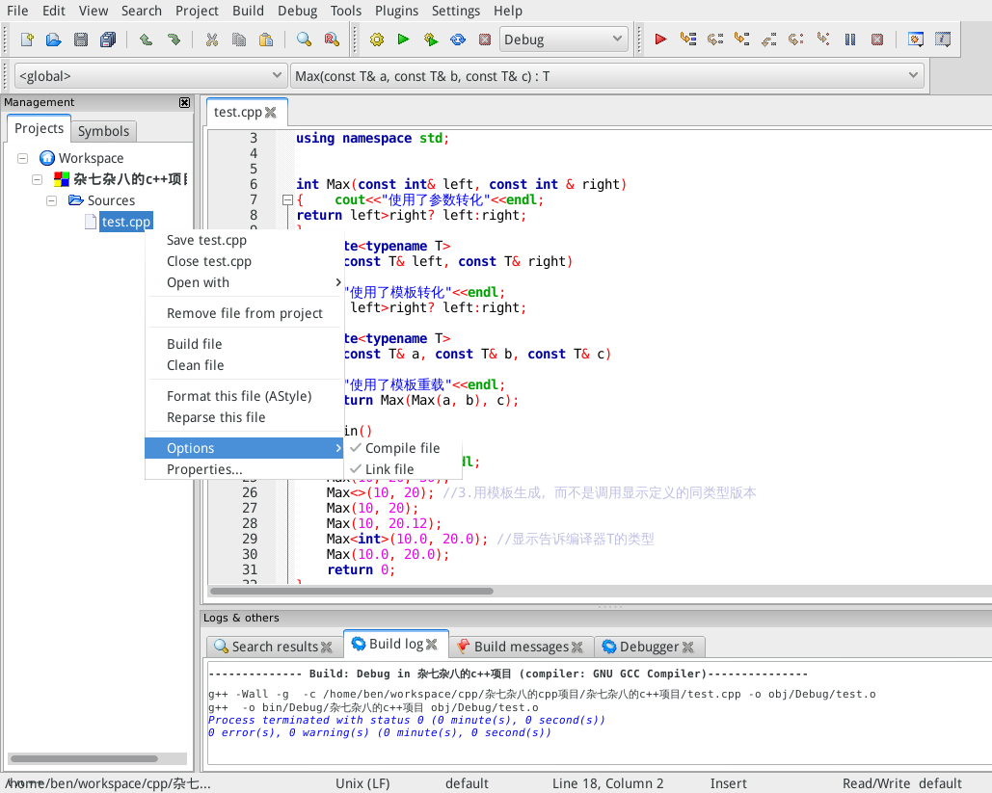992x793 pixels.
Task: Close the test.cpp editor tab
Action: point(271,113)
